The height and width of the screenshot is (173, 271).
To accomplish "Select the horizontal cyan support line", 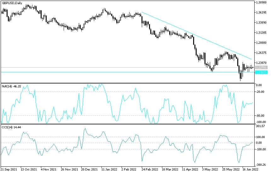I will pos(128,72).
